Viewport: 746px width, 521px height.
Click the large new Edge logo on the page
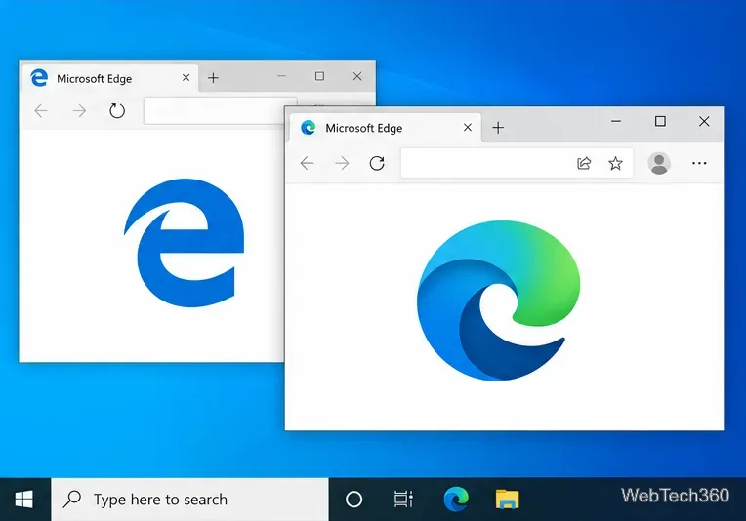[x=499, y=301]
